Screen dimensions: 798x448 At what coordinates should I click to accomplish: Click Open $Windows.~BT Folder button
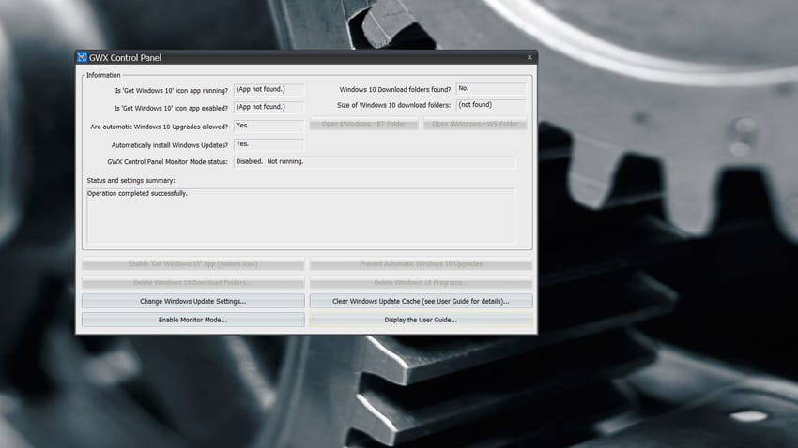click(364, 124)
